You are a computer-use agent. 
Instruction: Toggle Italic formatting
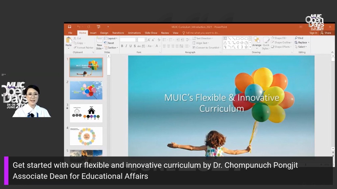point(126,46)
